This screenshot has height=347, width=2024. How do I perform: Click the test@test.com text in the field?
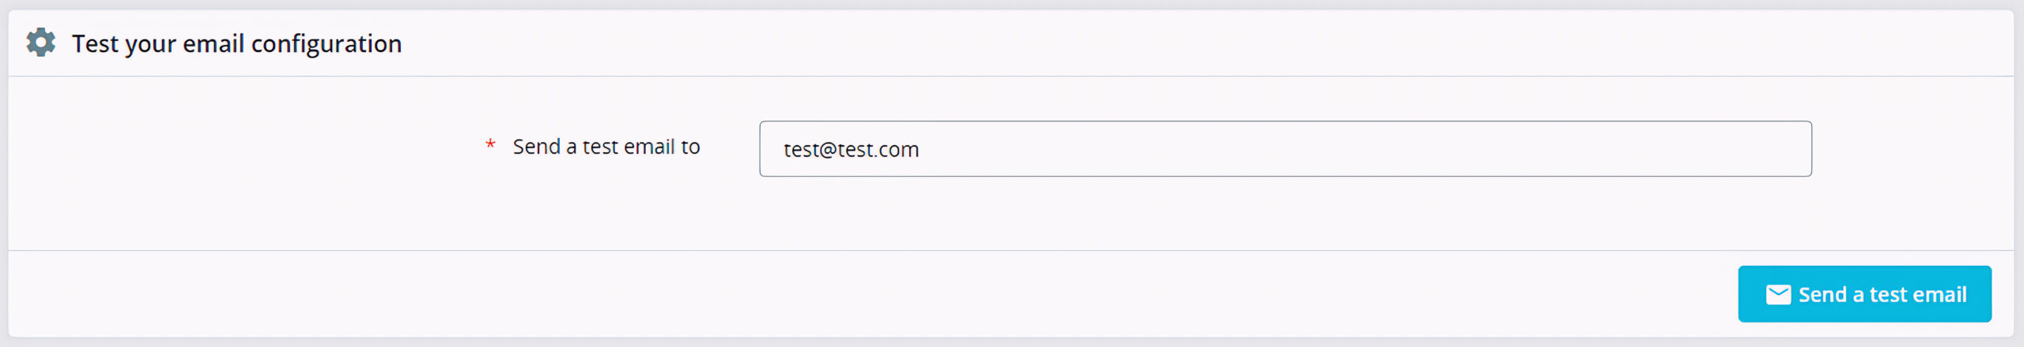[851, 150]
